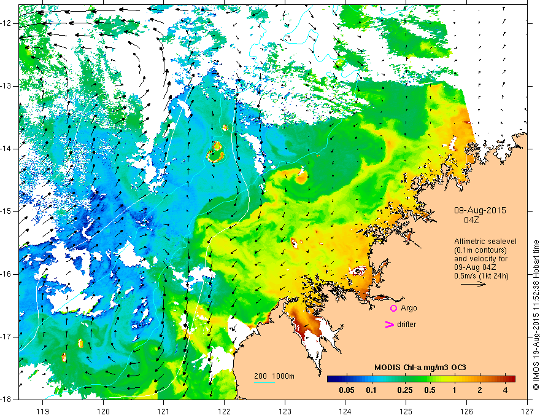The image size is (540, 418).
Task: Click the '200 1000m' depth contour label
Action: 274,376
